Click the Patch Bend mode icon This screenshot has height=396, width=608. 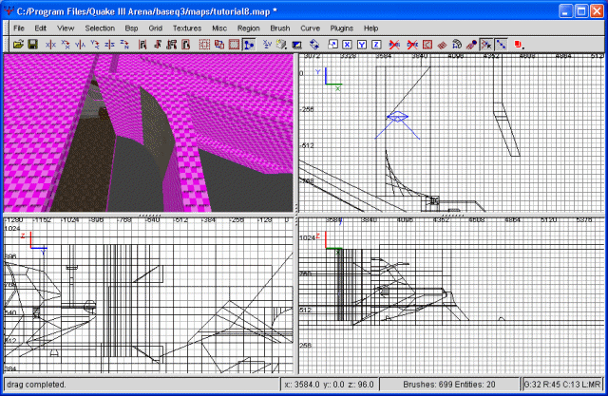tap(457, 45)
